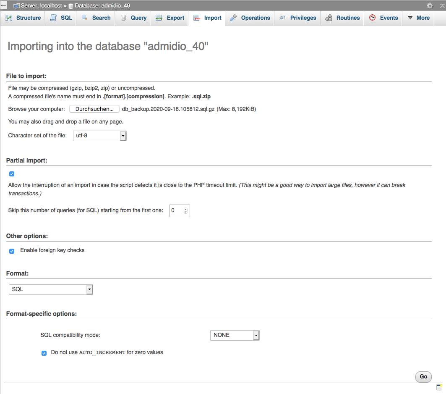Image resolution: width=446 pixels, height=394 pixels.
Task: Open the character set utf-8 dropdown
Action: point(99,136)
